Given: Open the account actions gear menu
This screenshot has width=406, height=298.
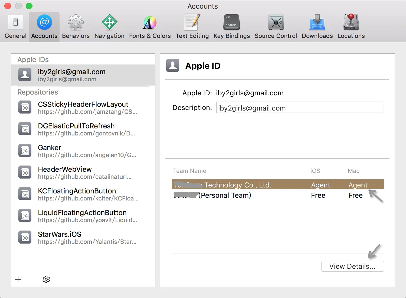Looking at the screenshot, I should [46, 279].
